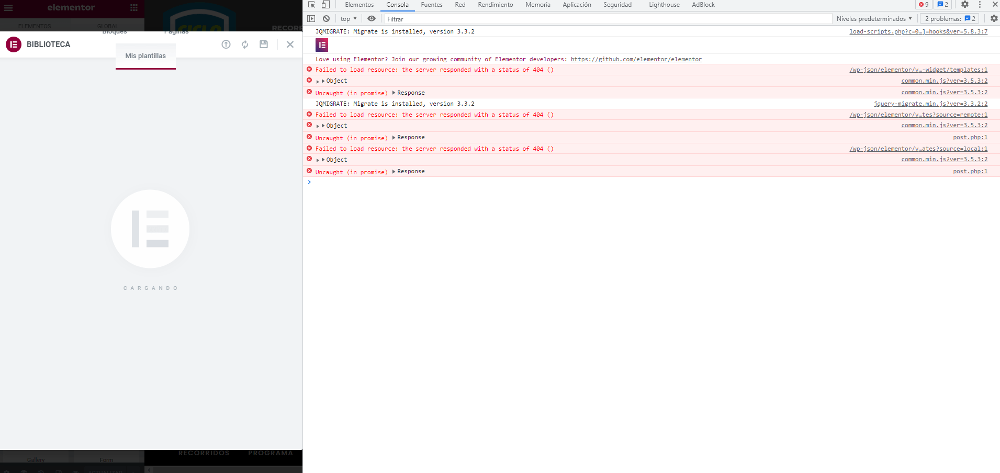
Task: Click the sync library refresh icon
Action: click(x=245, y=44)
